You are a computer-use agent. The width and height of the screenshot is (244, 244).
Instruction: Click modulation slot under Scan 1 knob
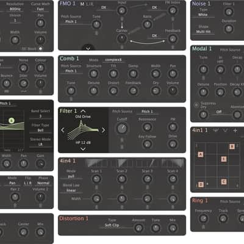[x=96, y=187]
